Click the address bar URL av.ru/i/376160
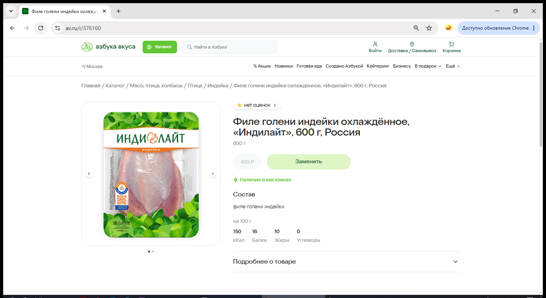The width and height of the screenshot is (546, 298). (83, 28)
